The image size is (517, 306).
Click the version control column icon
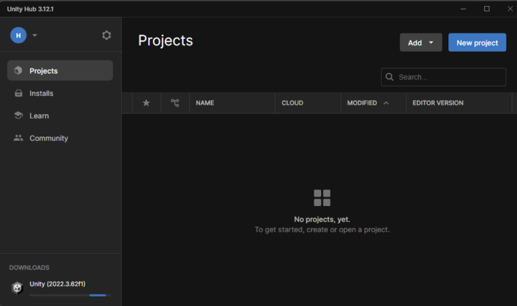175,103
